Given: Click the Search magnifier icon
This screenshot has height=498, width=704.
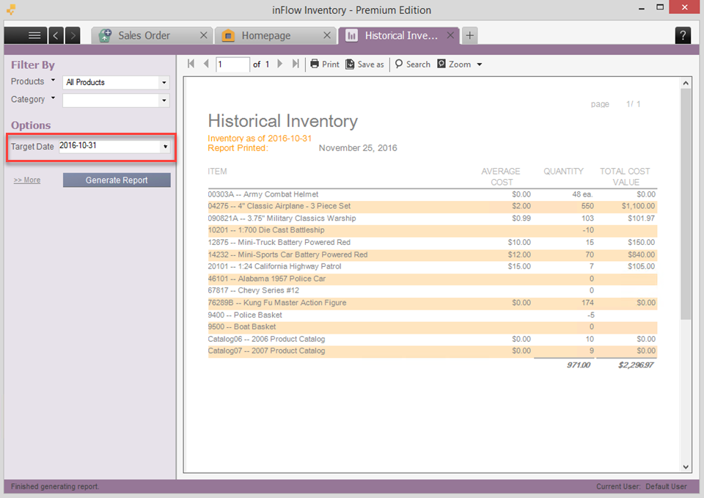Looking at the screenshot, I should tap(399, 65).
